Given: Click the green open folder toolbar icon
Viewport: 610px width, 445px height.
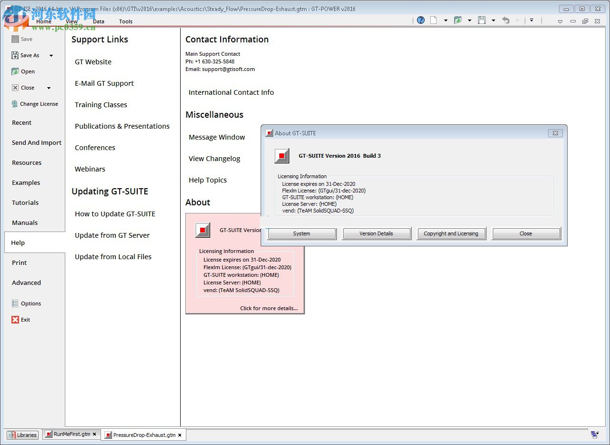Looking at the screenshot, I should click(458, 20).
